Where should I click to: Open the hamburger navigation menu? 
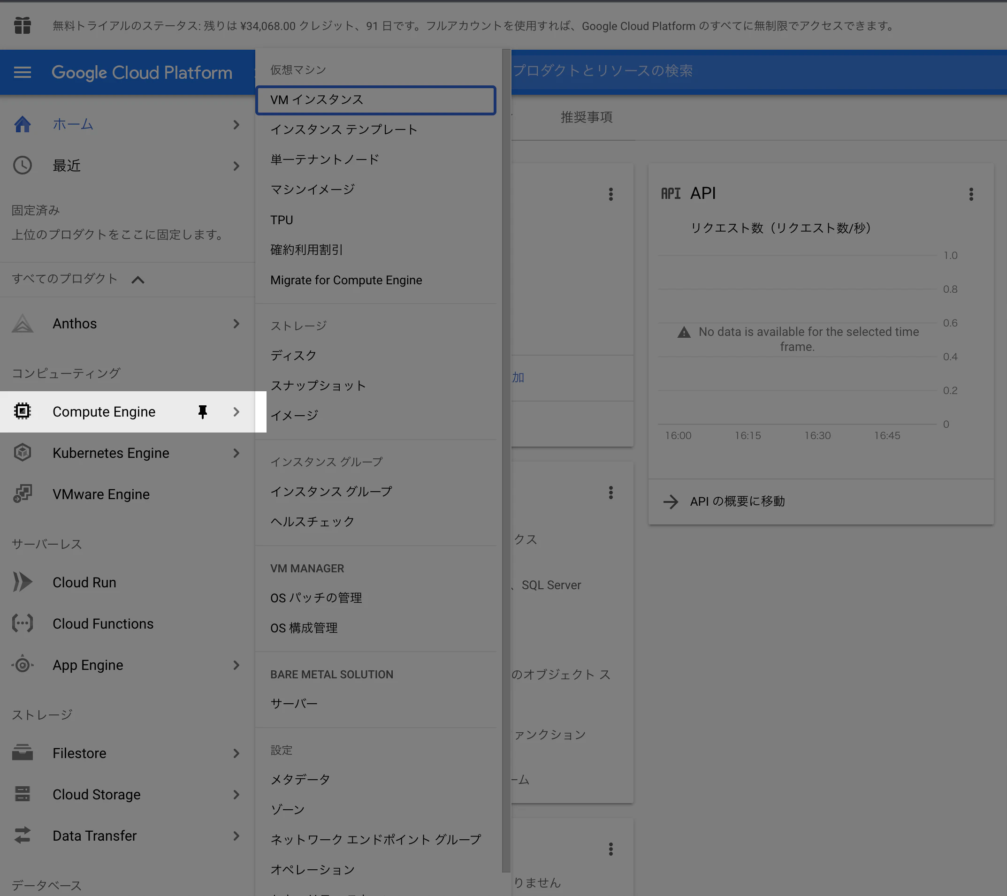(x=22, y=72)
